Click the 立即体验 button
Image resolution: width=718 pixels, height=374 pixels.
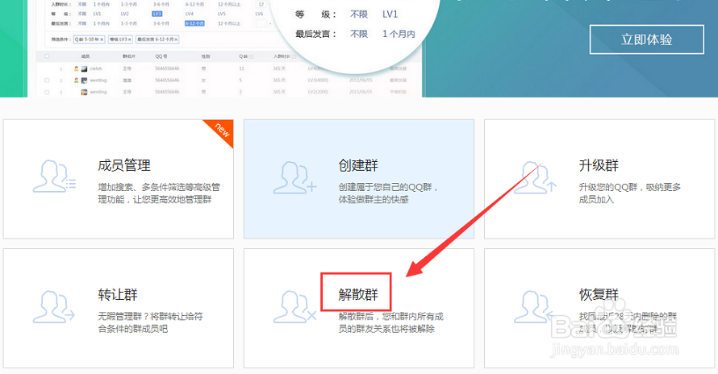[x=646, y=39]
